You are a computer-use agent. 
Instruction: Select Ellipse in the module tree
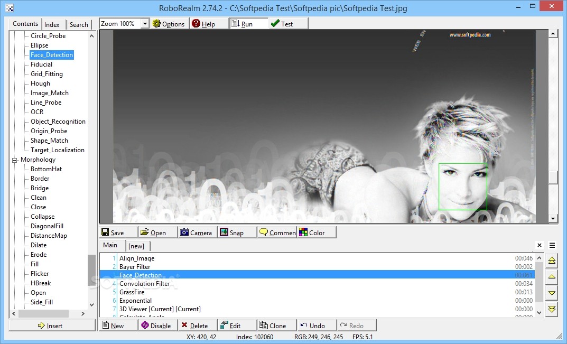[x=40, y=45]
